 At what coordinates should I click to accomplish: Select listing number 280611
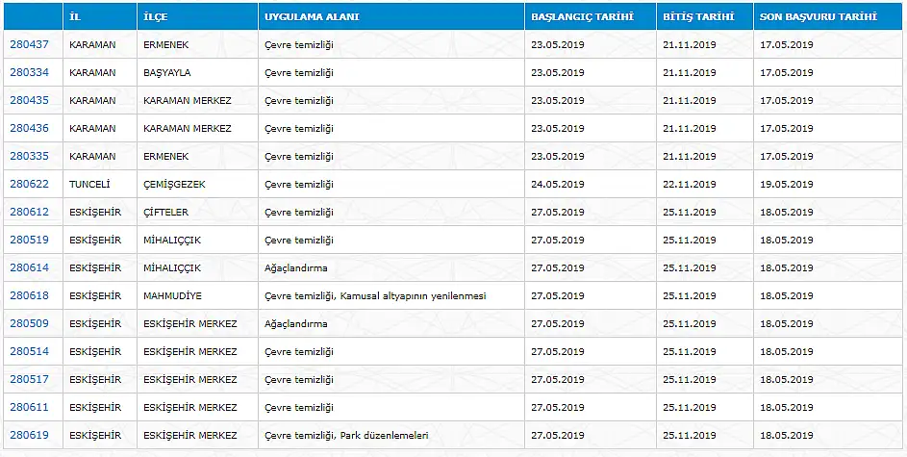click(29, 407)
